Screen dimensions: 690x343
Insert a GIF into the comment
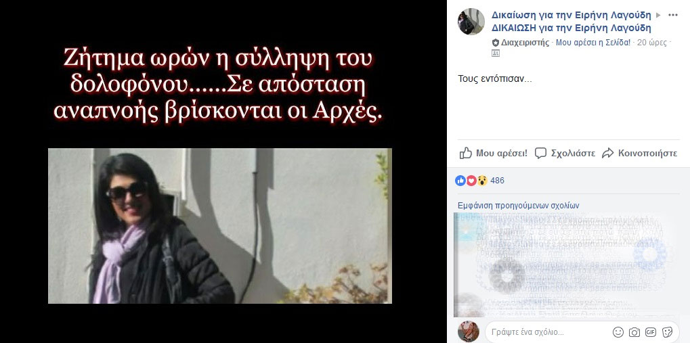tap(651, 332)
